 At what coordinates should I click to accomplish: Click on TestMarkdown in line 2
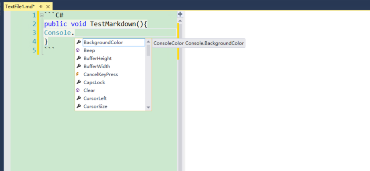(113, 24)
